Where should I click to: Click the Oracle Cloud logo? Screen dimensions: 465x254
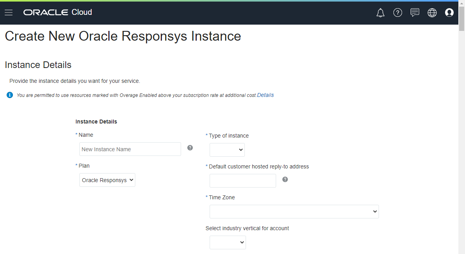pyautogui.click(x=57, y=12)
